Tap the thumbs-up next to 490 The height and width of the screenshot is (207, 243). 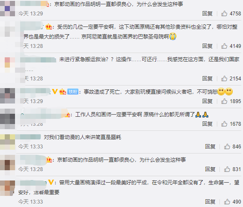click(227, 201)
